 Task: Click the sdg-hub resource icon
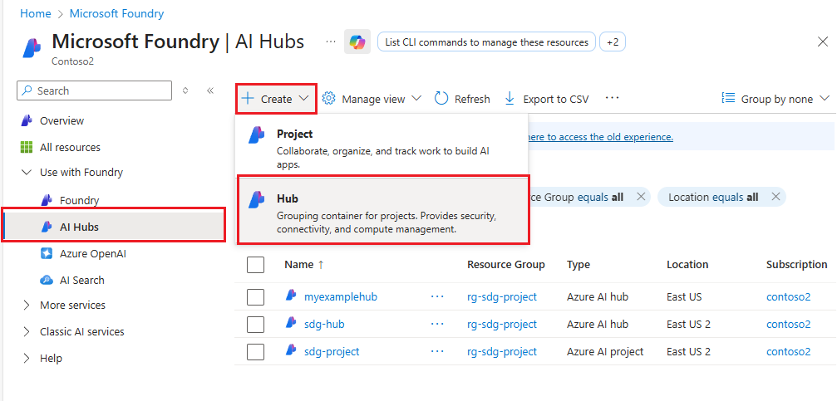coord(291,323)
